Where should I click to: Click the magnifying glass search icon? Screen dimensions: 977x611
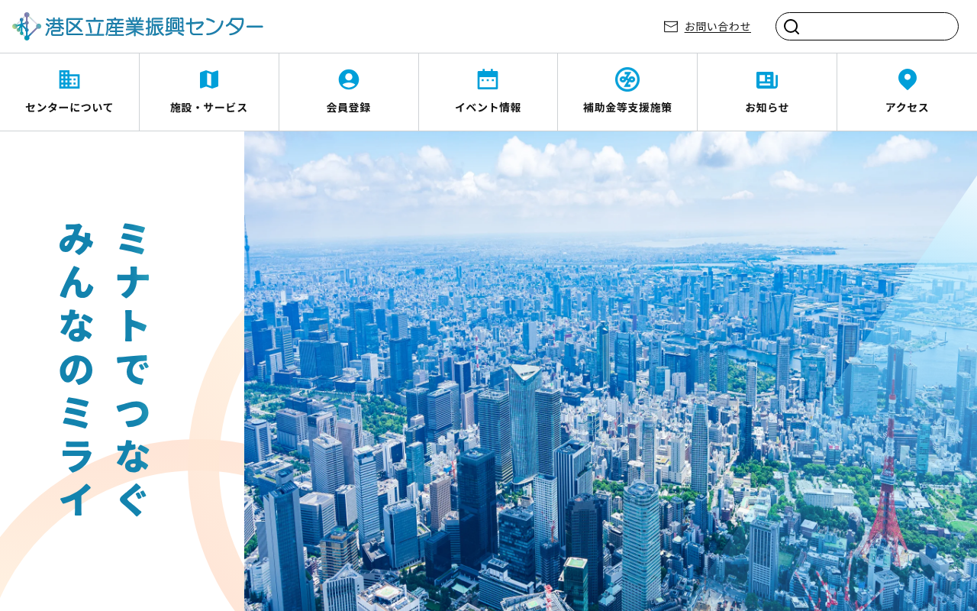click(x=792, y=27)
